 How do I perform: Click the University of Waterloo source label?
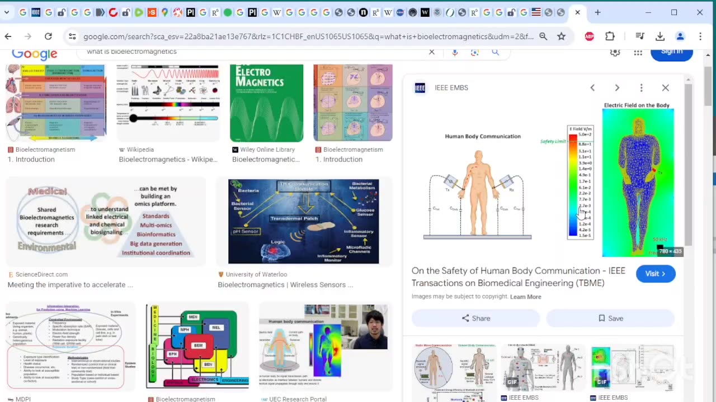256,275
